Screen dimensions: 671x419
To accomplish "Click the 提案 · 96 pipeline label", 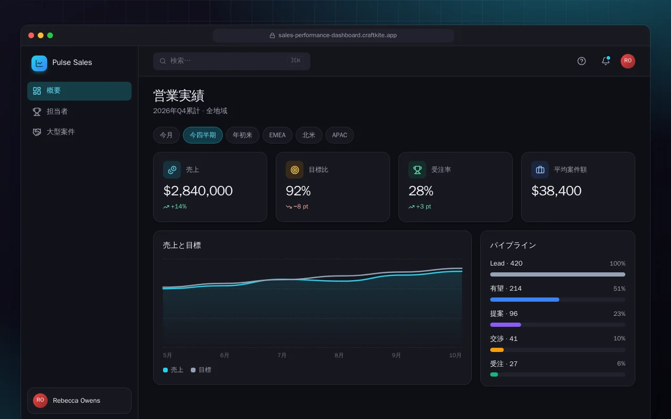I will pyautogui.click(x=504, y=314).
